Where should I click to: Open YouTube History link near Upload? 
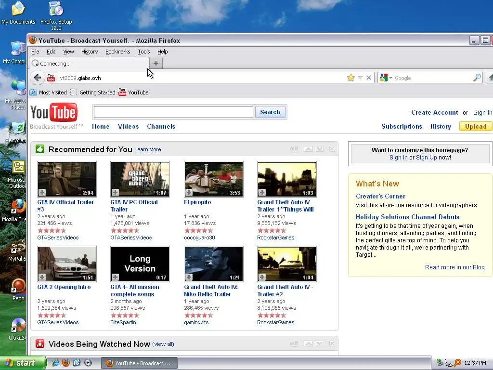[441, 127]
